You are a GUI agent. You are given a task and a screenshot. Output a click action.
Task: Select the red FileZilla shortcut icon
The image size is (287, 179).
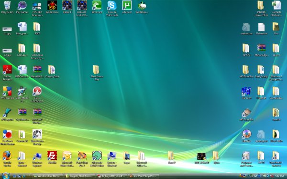[x=52, y=157]
